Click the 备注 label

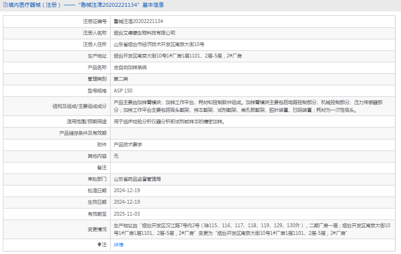click(x=102, y=168)
